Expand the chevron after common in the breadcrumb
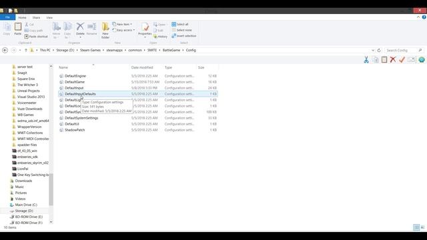This screenshot has height=240, width=427. (145, 51)
